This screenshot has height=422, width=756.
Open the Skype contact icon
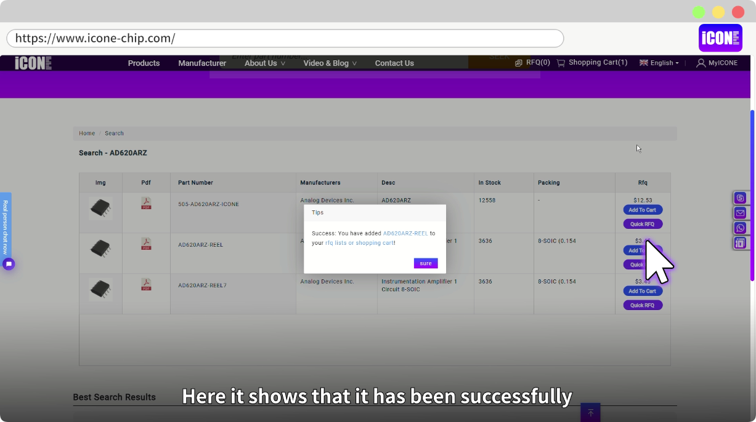pos(740,198)
